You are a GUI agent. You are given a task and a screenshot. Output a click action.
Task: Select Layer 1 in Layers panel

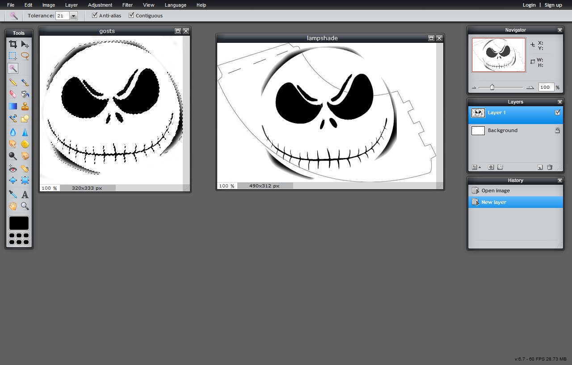[x=516, y=115]
